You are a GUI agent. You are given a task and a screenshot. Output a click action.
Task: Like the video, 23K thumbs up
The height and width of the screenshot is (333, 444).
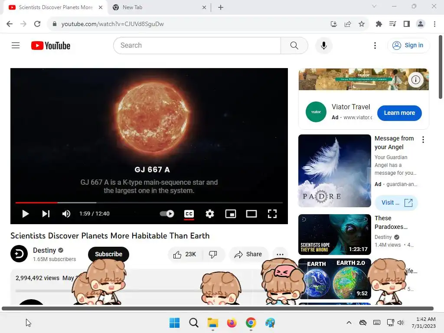click(x=185, y=254)
